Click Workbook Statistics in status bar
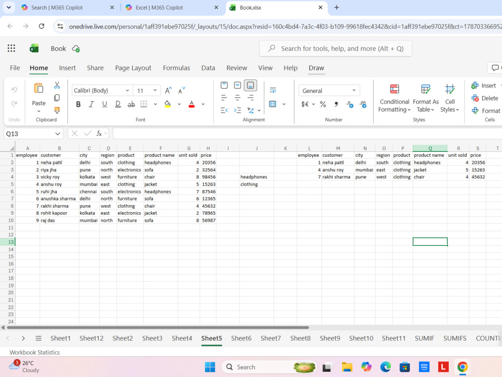 (x=35, y=352)
